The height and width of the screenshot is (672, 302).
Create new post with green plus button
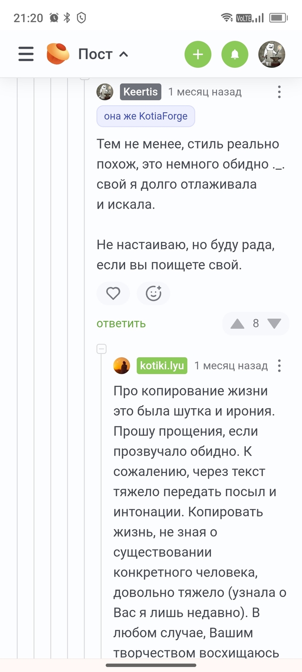[x=198, y=54]
